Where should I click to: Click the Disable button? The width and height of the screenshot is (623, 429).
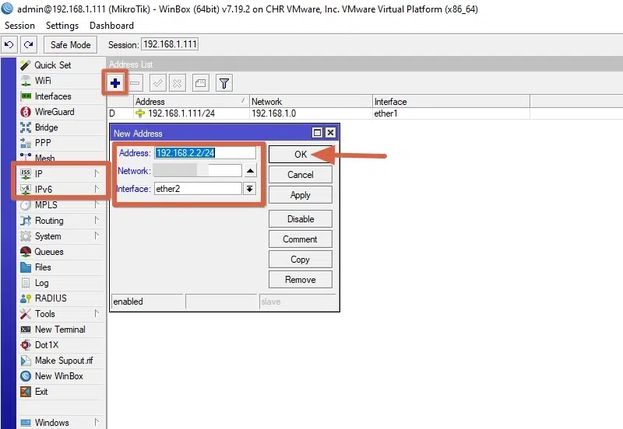301,219
